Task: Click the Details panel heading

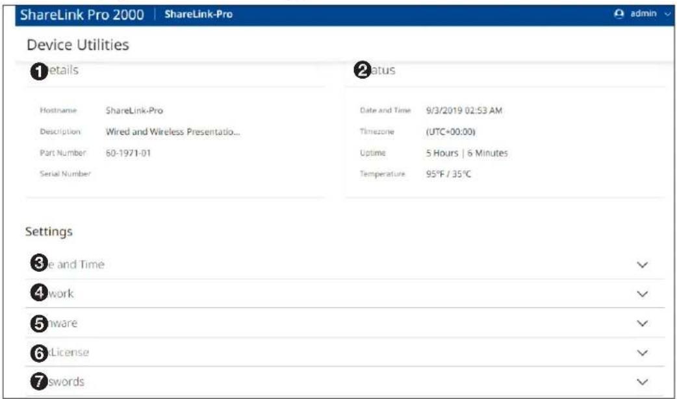Action: pos(55,70)
